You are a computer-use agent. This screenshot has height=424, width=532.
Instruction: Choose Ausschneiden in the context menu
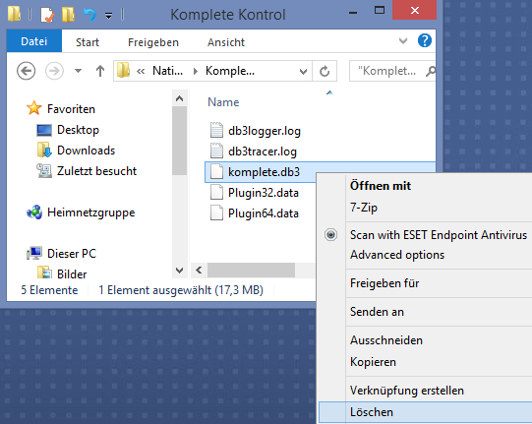386,340
